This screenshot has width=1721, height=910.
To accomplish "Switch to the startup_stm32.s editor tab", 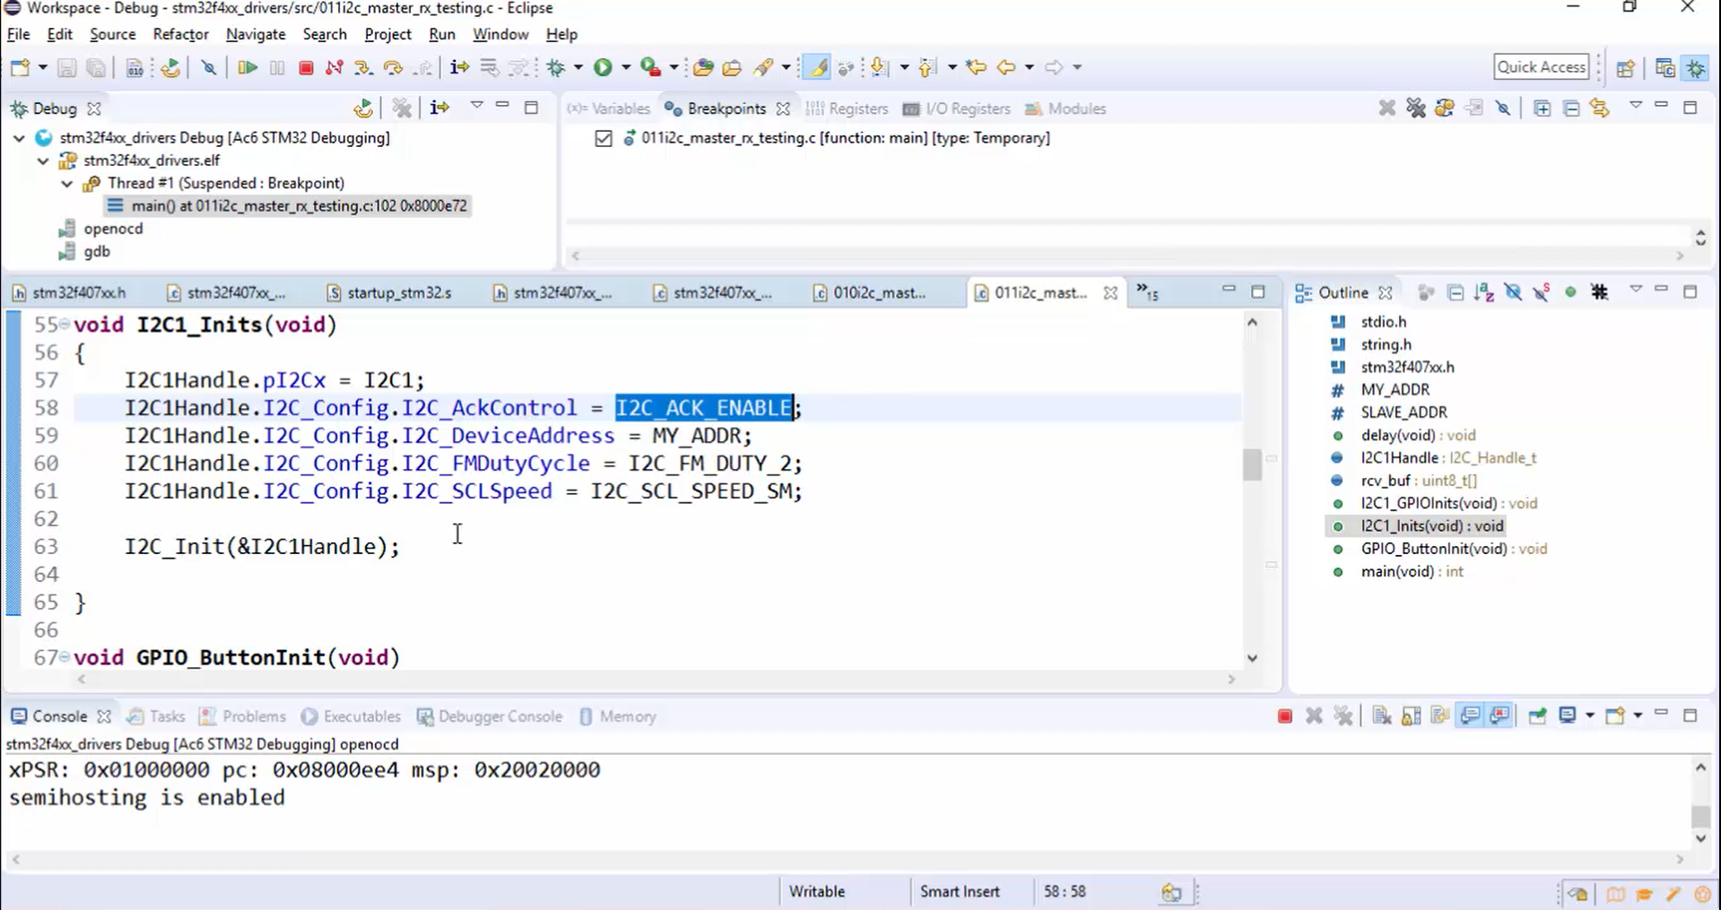I will coord(389,292).
